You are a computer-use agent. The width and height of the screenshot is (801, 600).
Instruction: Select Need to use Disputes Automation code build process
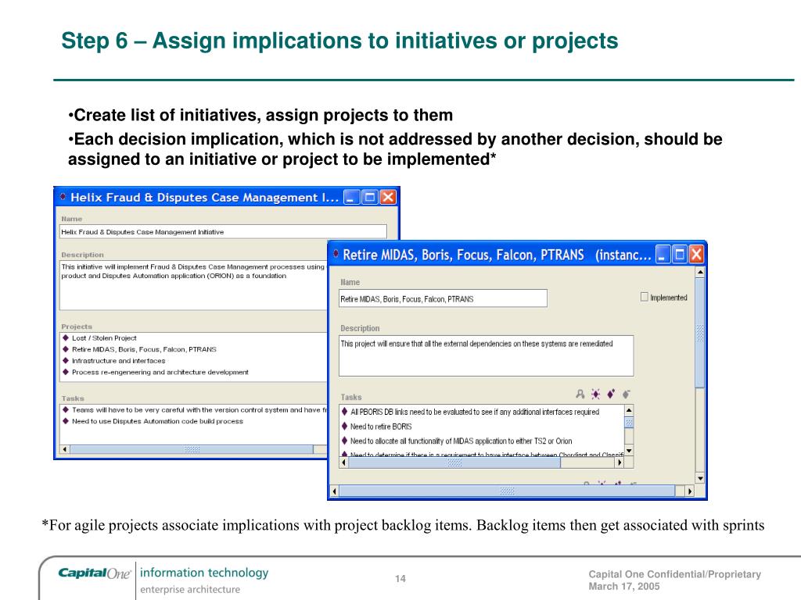click(153, 421)
